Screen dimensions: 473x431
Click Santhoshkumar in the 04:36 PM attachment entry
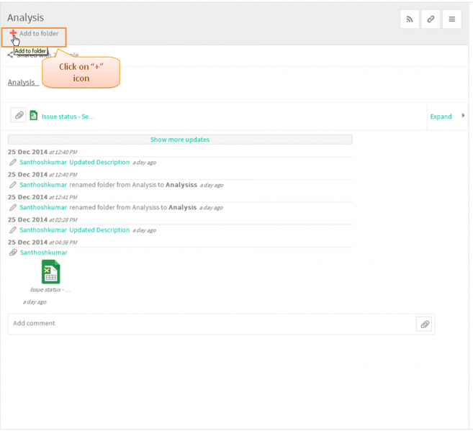coord(44,253)
